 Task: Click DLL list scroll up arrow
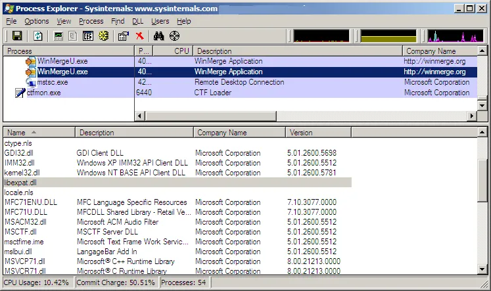pyautogui.click(x=482, y=132)
